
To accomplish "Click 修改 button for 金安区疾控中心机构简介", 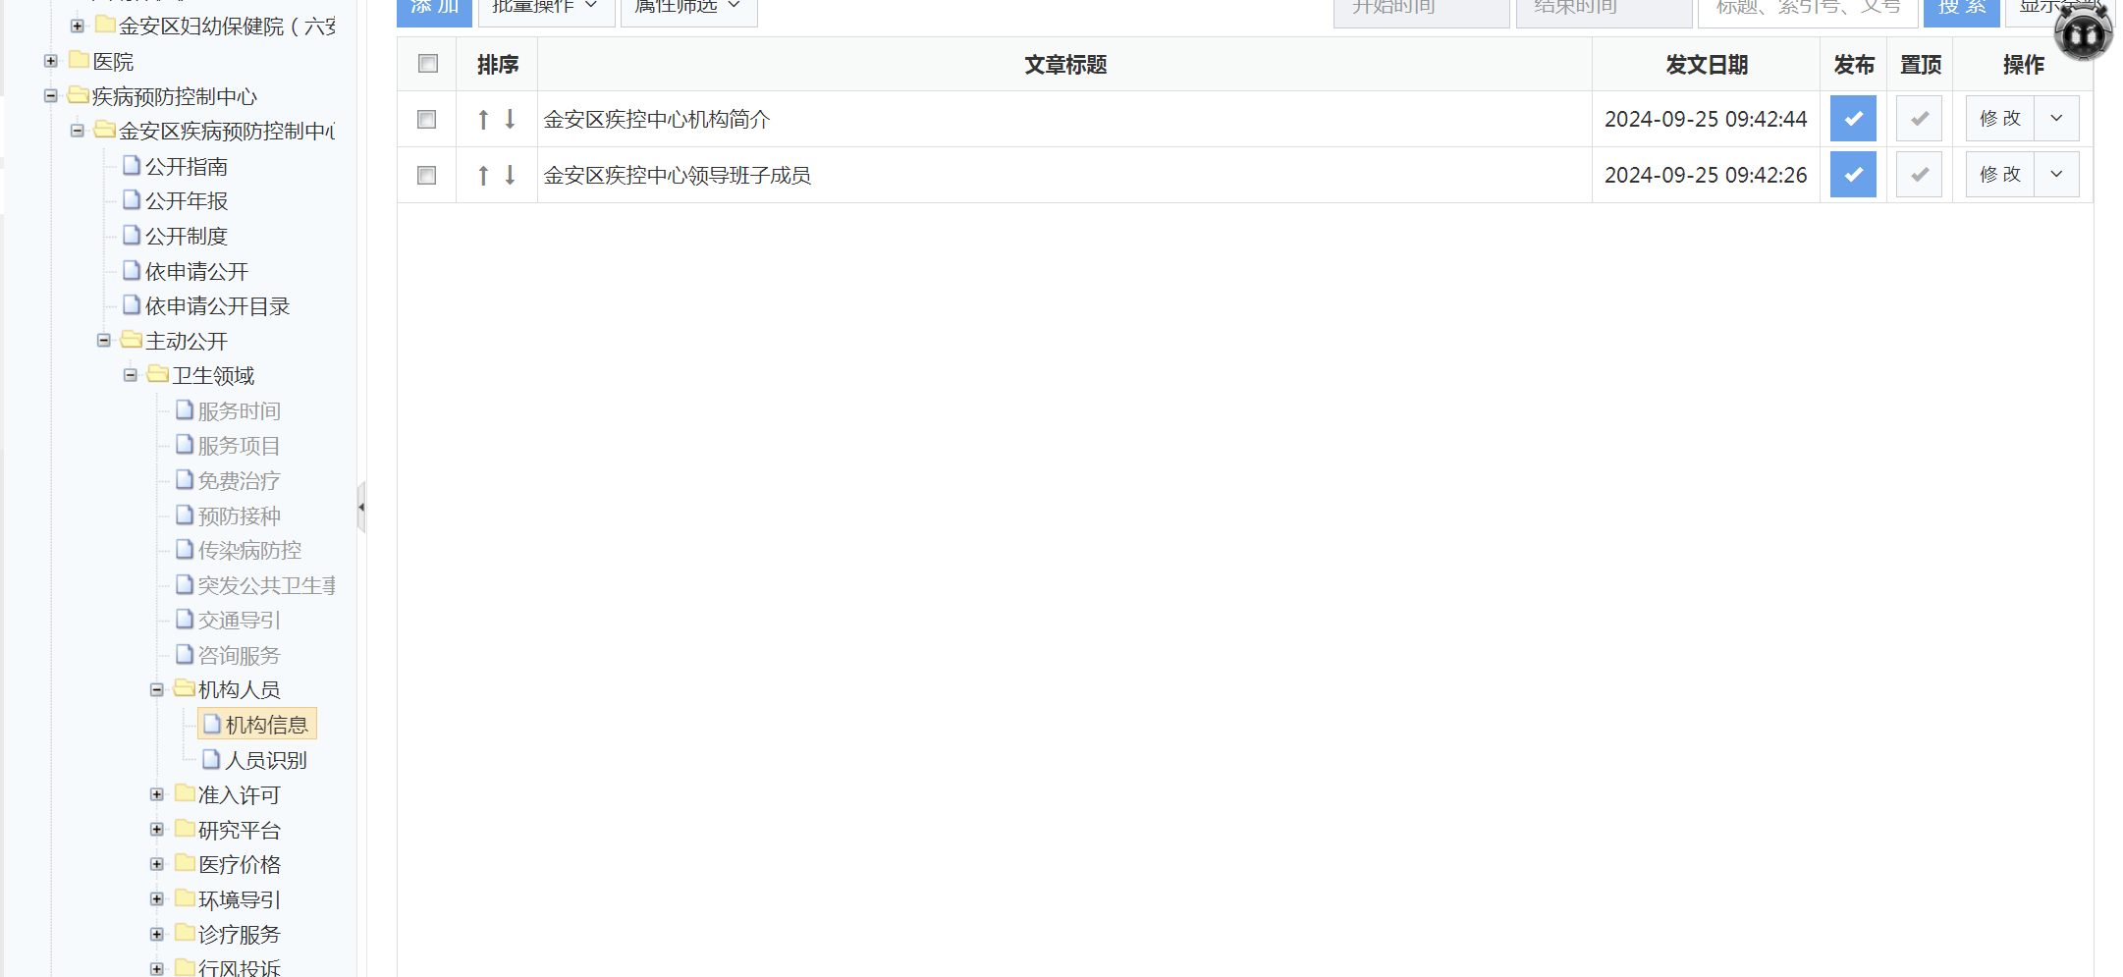I will click(1999, 119).
